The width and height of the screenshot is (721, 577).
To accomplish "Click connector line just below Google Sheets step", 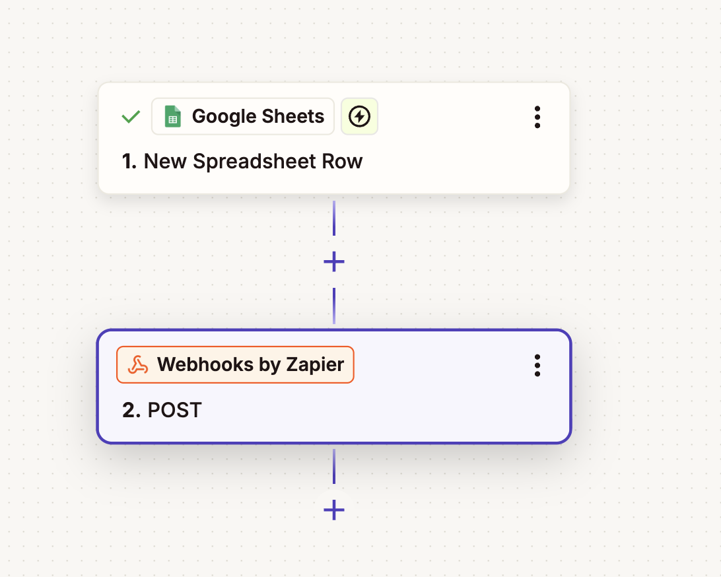I will (334, 217).
